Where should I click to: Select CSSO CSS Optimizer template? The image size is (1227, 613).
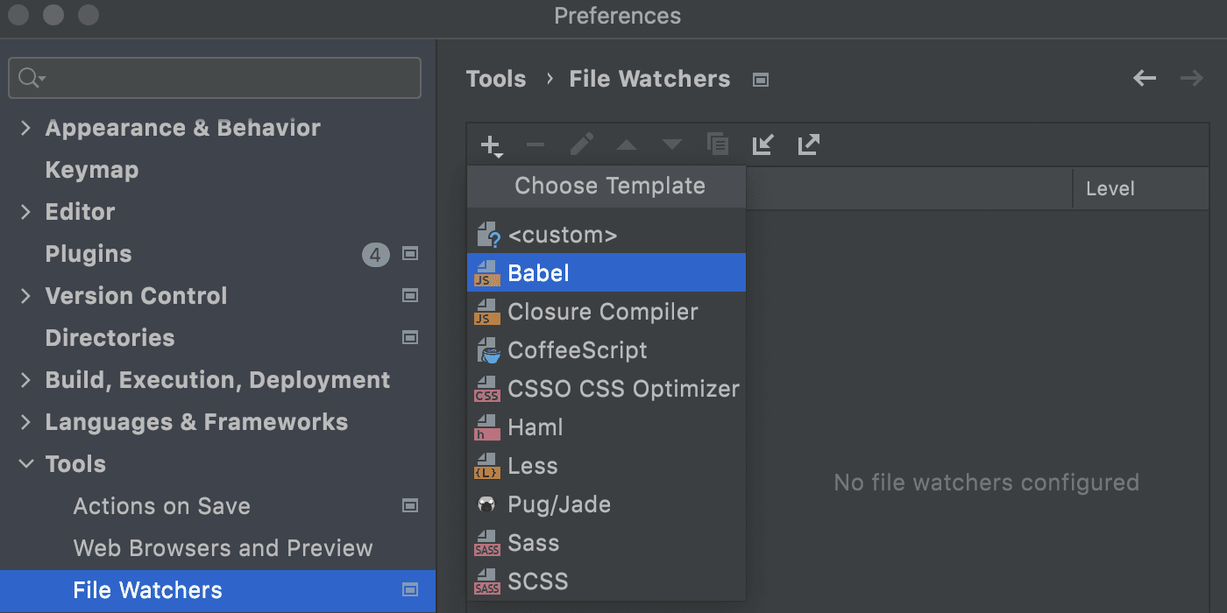click(x=606, y=389)
